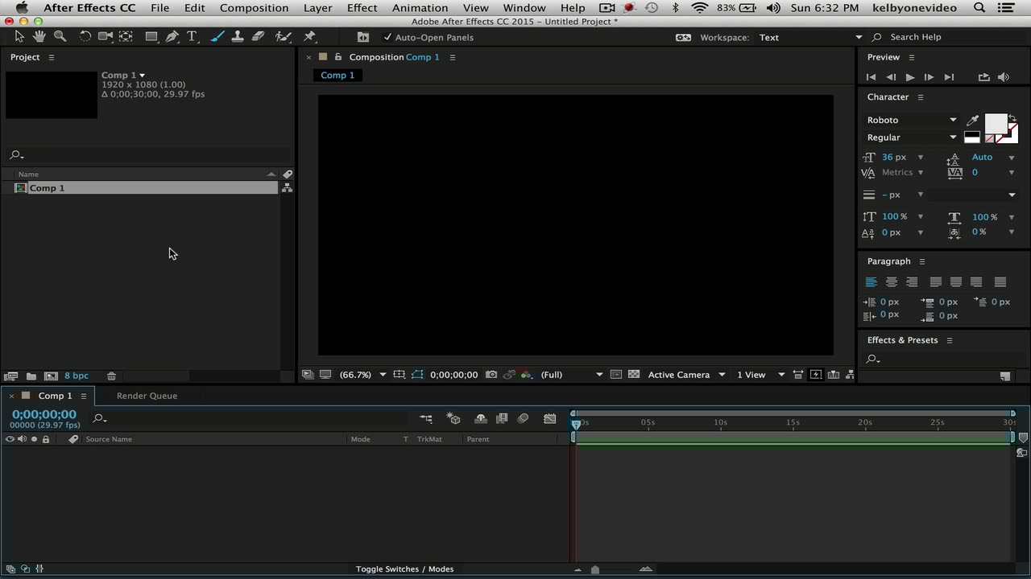
Task: Select the Rotation tool
Action: 85,36
